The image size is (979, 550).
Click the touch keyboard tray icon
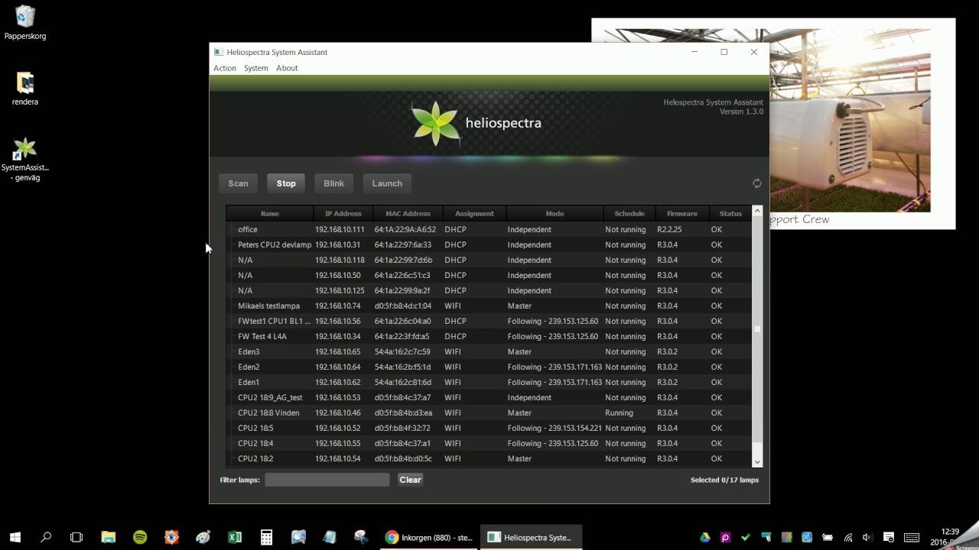click(912, 537)
